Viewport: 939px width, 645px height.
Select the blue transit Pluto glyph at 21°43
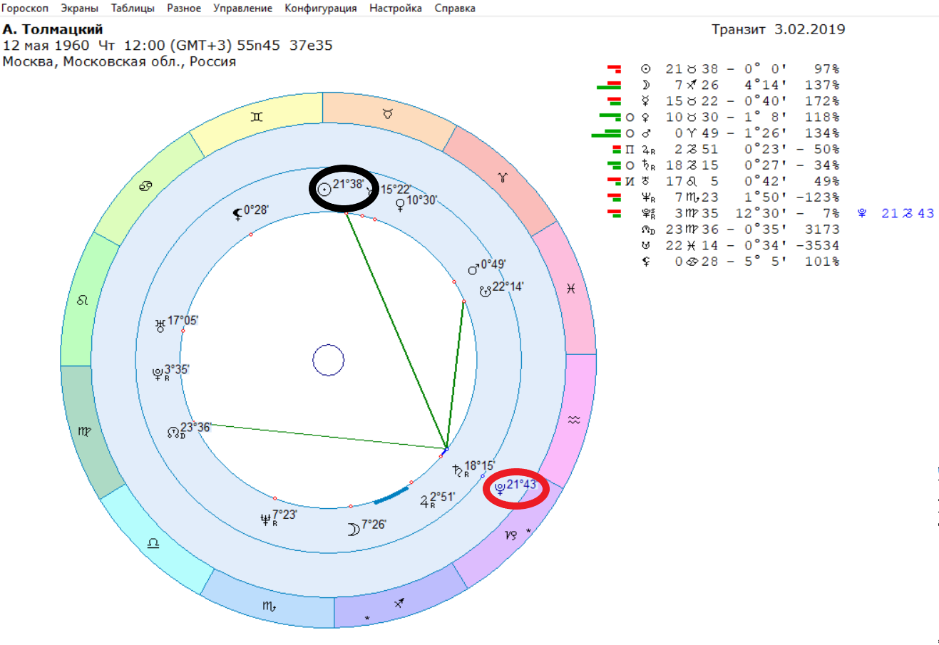[x=500, y=488]
